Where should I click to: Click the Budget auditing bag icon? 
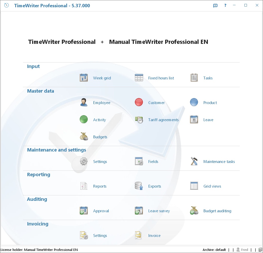[194, 210]
